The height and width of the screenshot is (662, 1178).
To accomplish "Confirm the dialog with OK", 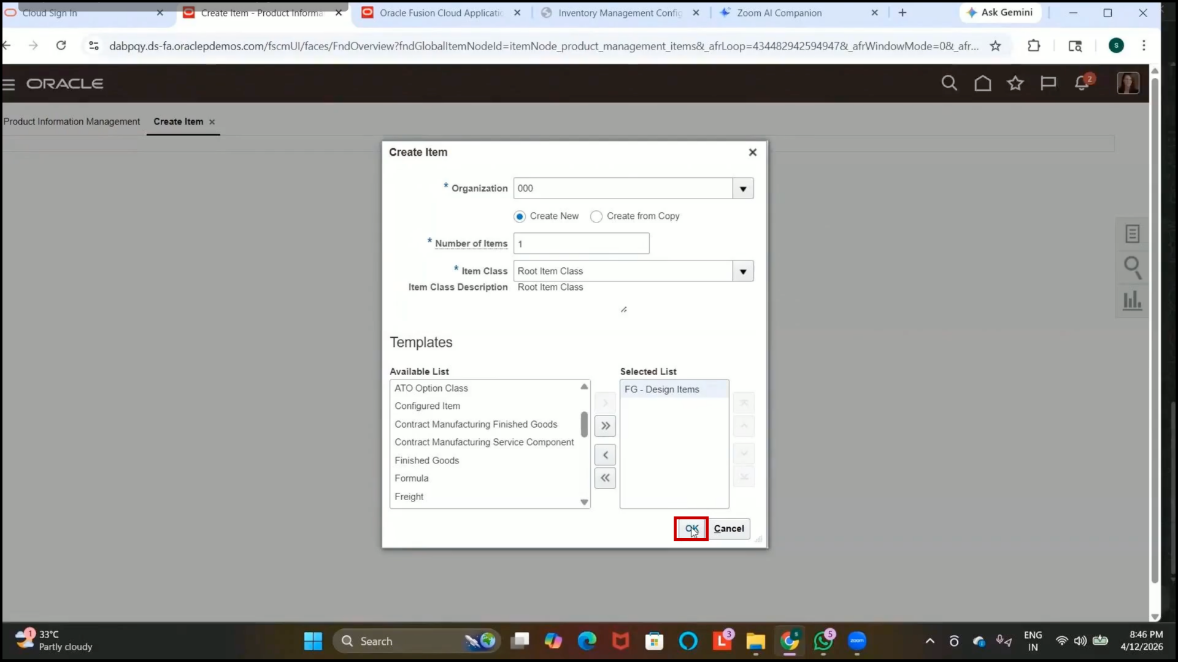I will [x=691, y=528].
